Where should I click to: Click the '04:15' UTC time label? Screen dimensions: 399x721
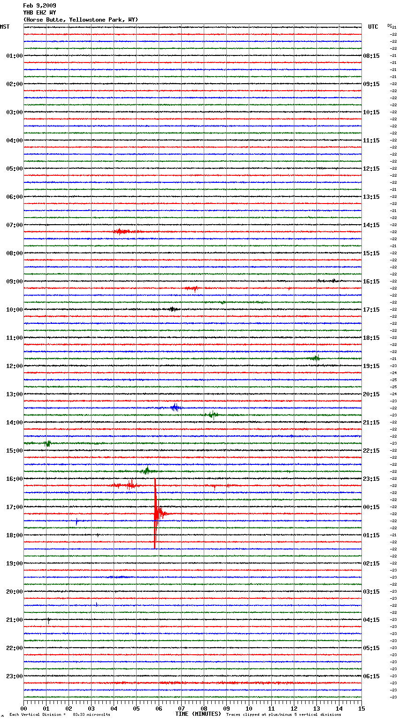371,620
